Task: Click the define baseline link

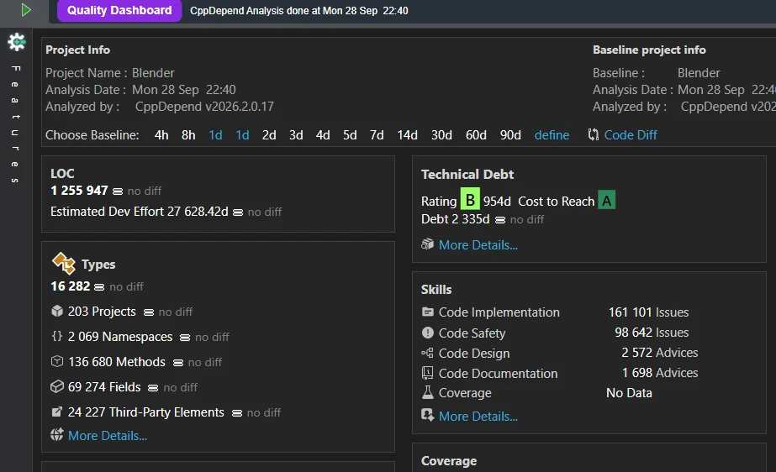Action: tap(552, 135)
